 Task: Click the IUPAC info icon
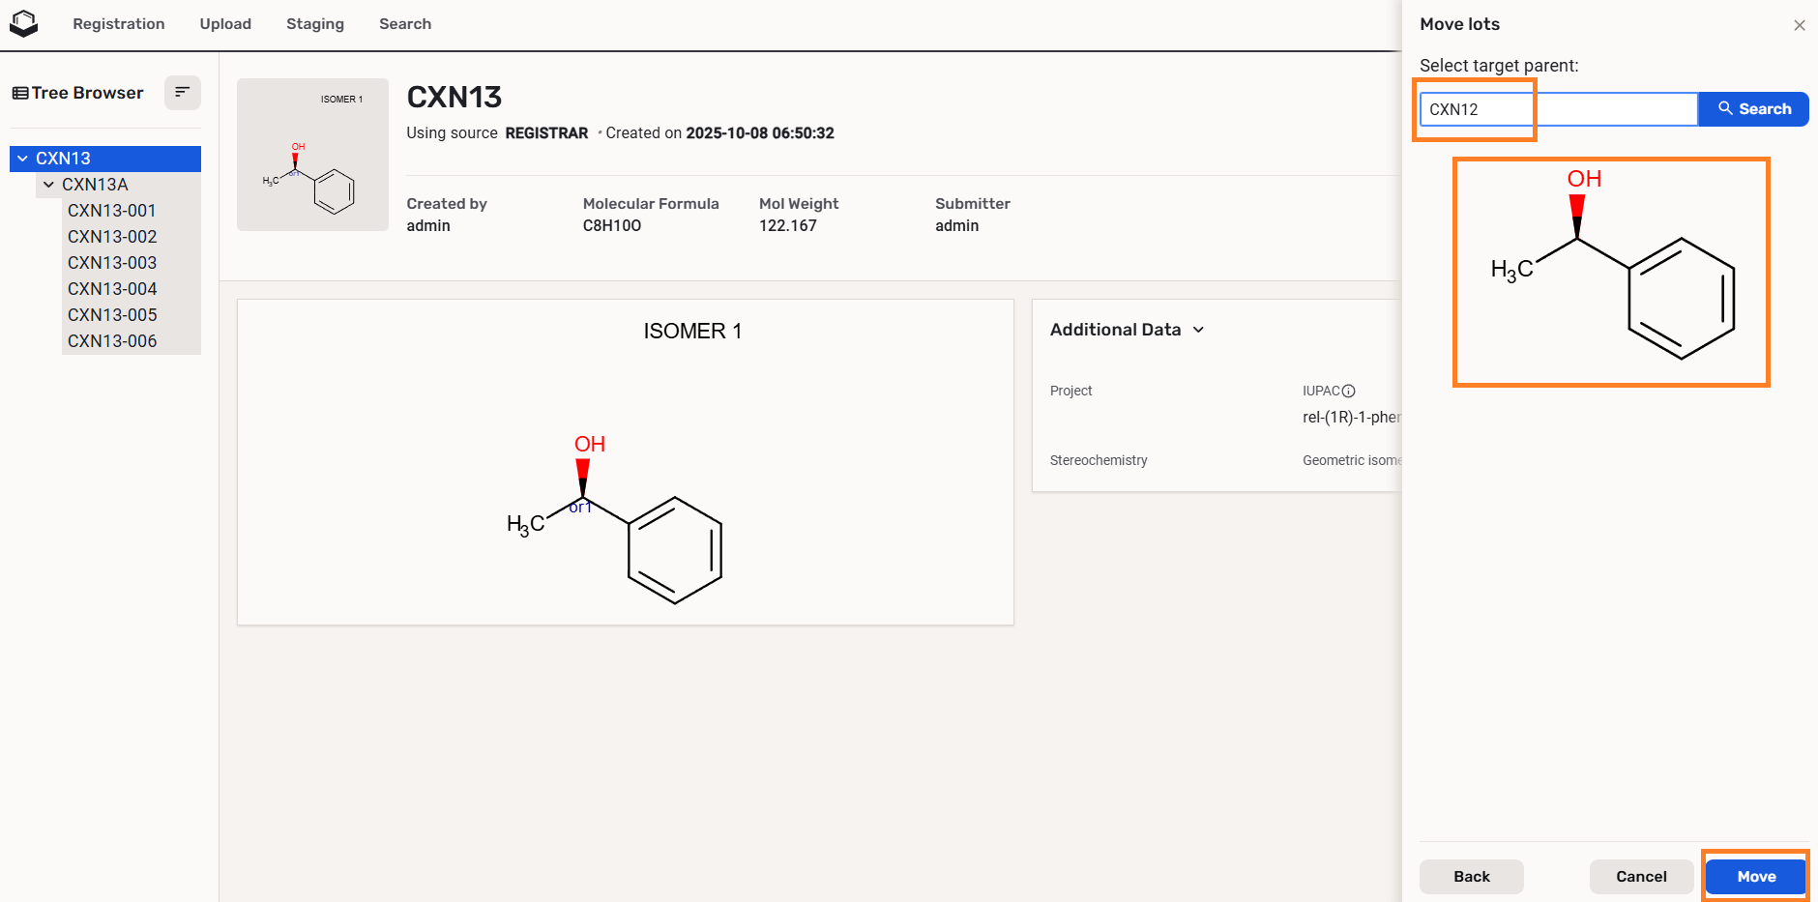(1349, 391)
